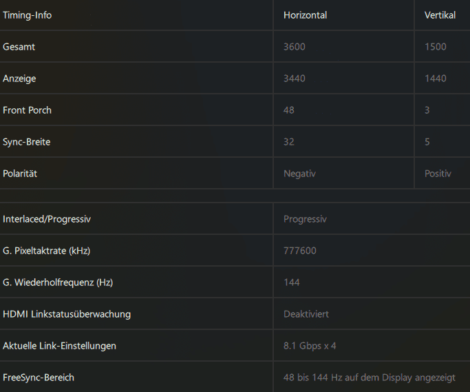Screen dimensions: 470x392
Task: Click the Timing-Info header cell
Action: [x=28, y=15]
